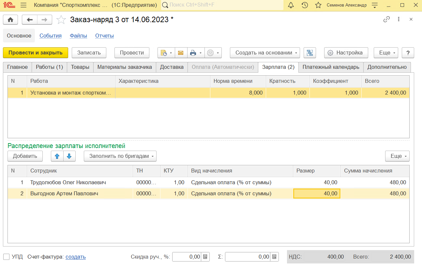Click the 1C logo icon
The height and width of the screenshot is (269, 422).
(x=9, y=5)
